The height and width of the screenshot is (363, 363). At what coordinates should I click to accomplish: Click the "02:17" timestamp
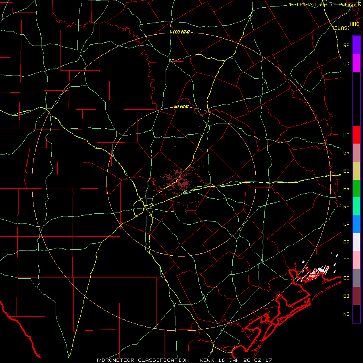(x=263, y=360)
